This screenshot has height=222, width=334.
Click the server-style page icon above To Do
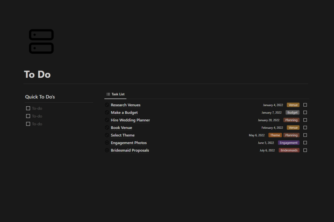41,41
